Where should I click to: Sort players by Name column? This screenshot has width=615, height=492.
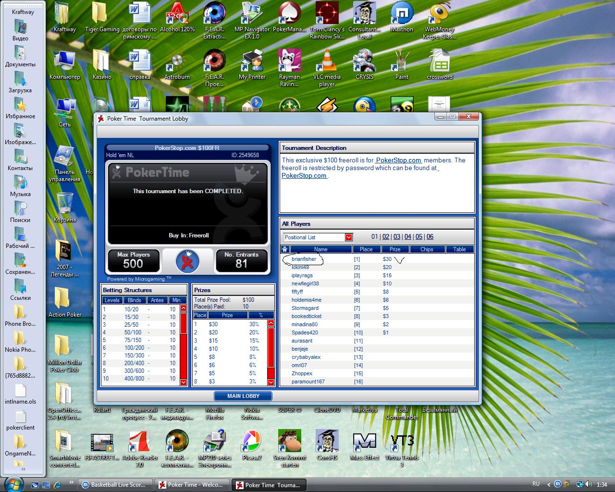tap(320, 249)
